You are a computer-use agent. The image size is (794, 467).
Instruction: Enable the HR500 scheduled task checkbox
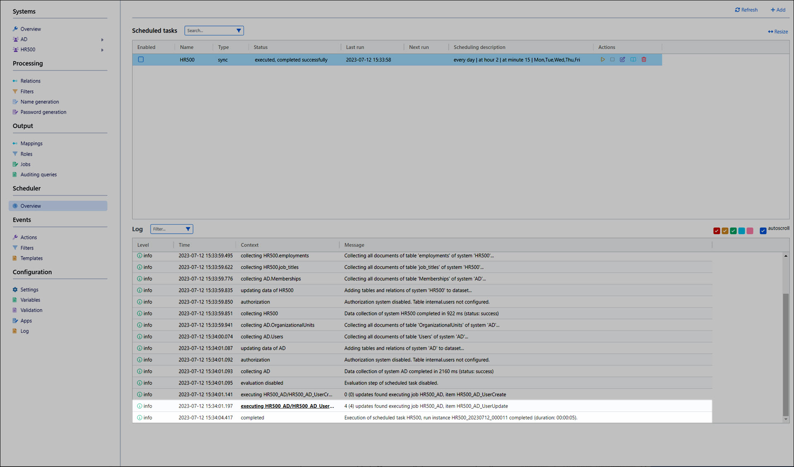(x=141, y=59)
